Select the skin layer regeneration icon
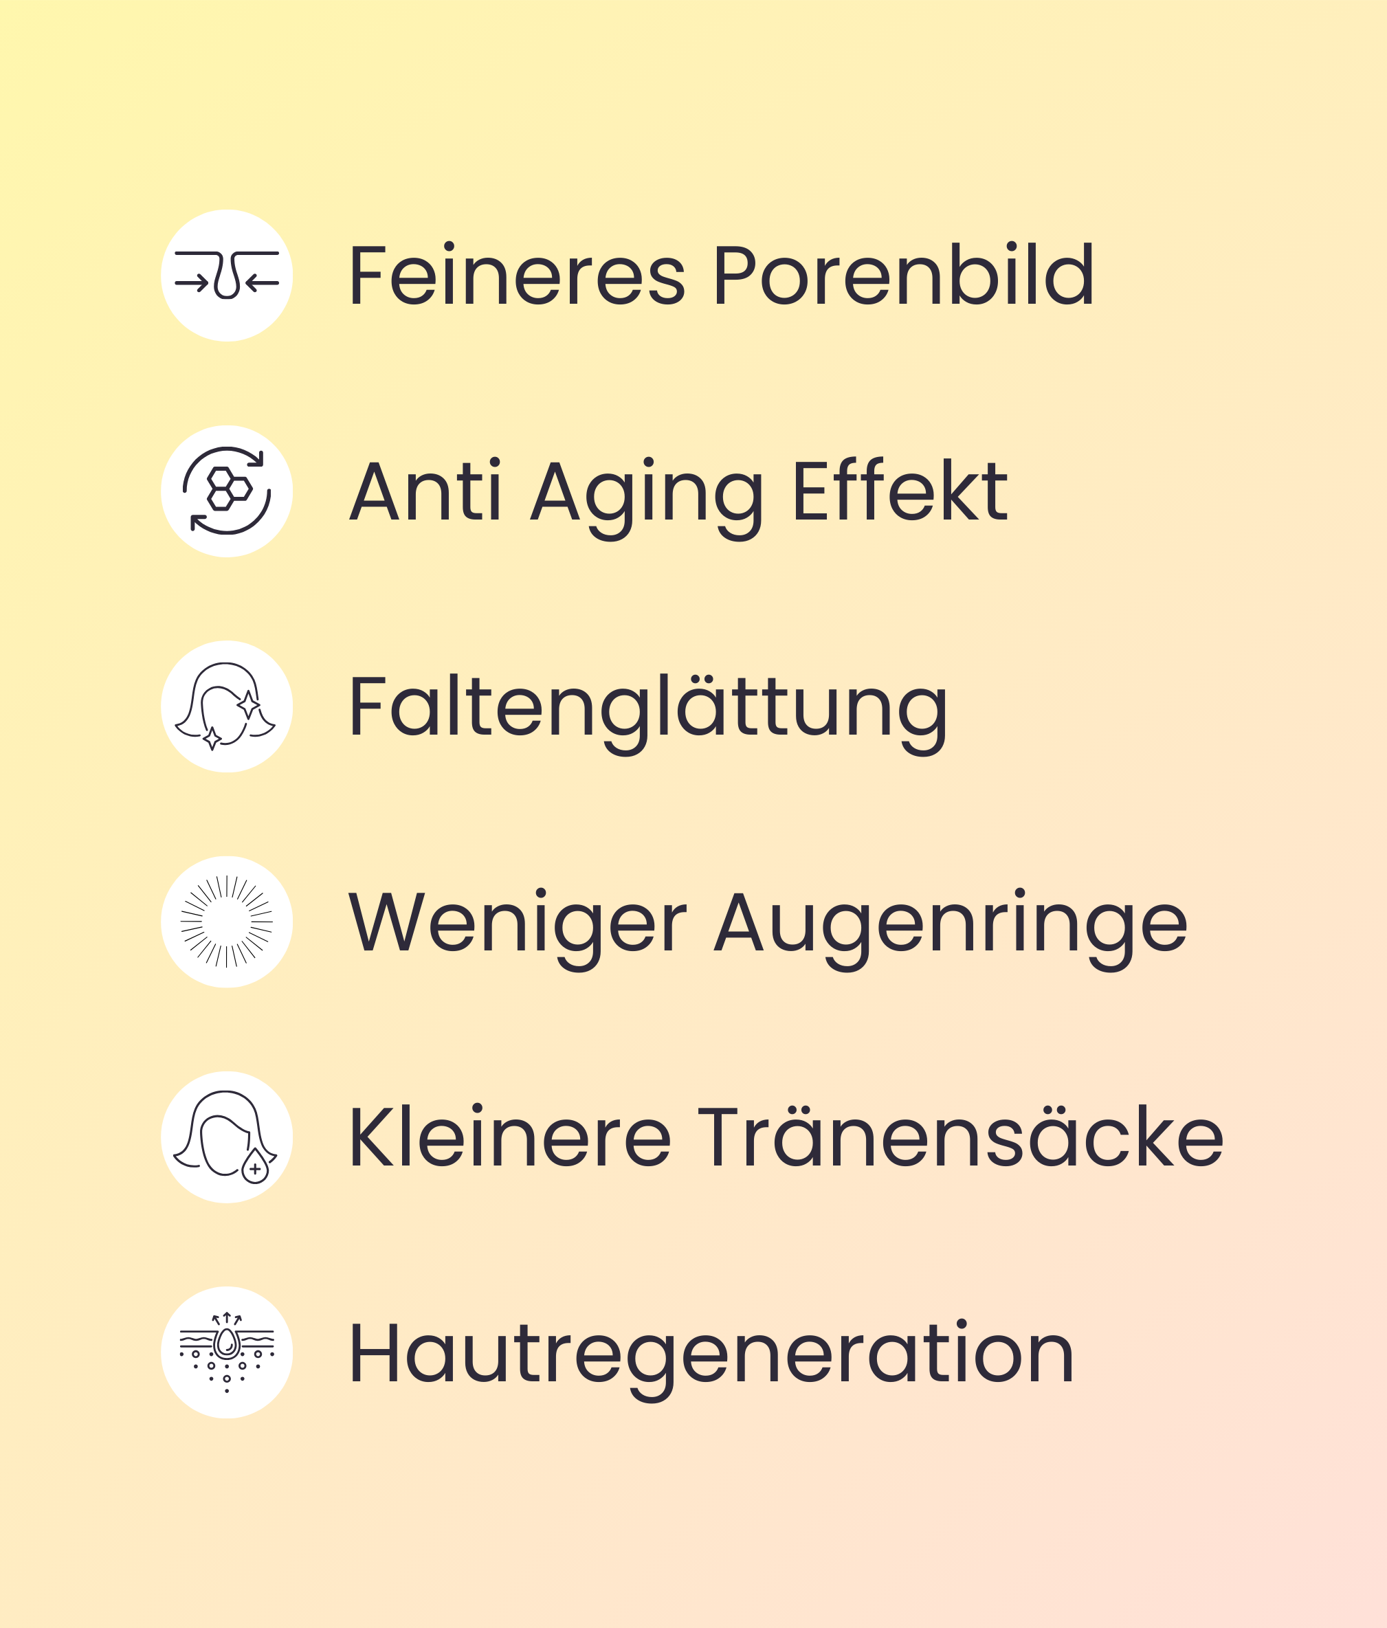The image size is (1387, 1628). [x=226, y=1352]
